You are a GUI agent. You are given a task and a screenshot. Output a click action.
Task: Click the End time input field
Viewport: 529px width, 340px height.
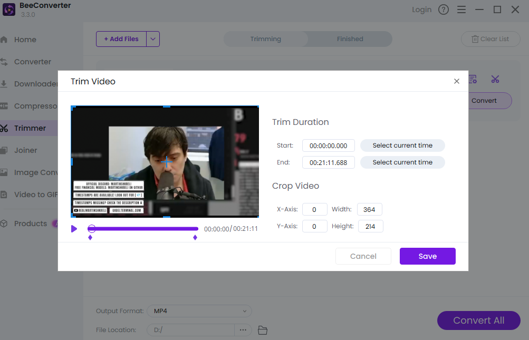coord(328,162)
